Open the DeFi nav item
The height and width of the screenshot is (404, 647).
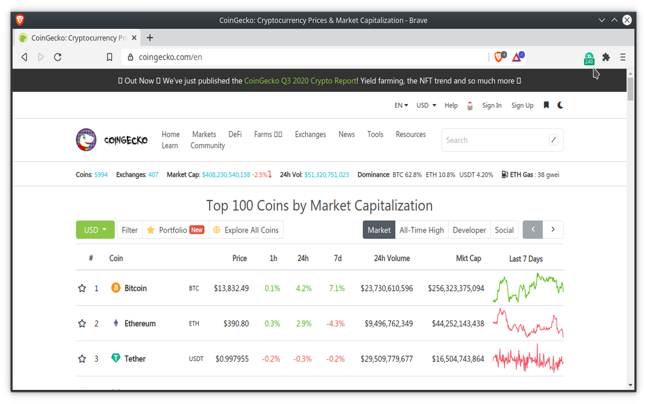click(235, 134)
